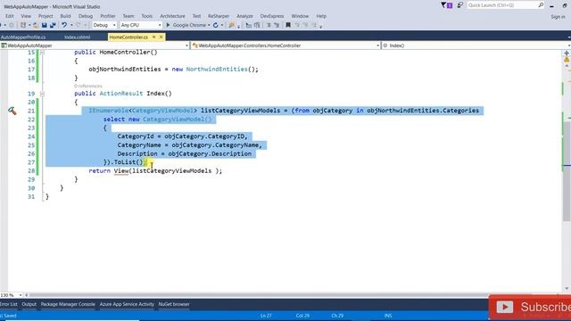This screenshot has height=321, width=571.
Task: Click the Find in Files icon
Action: pyautogui.click(x=231, y=25)
